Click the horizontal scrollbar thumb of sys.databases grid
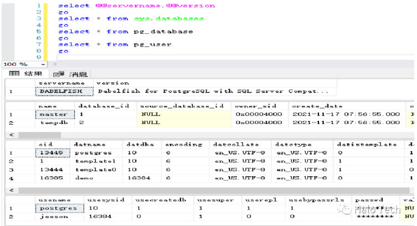This screenshot has width=417, height=226. click(40, 135)
